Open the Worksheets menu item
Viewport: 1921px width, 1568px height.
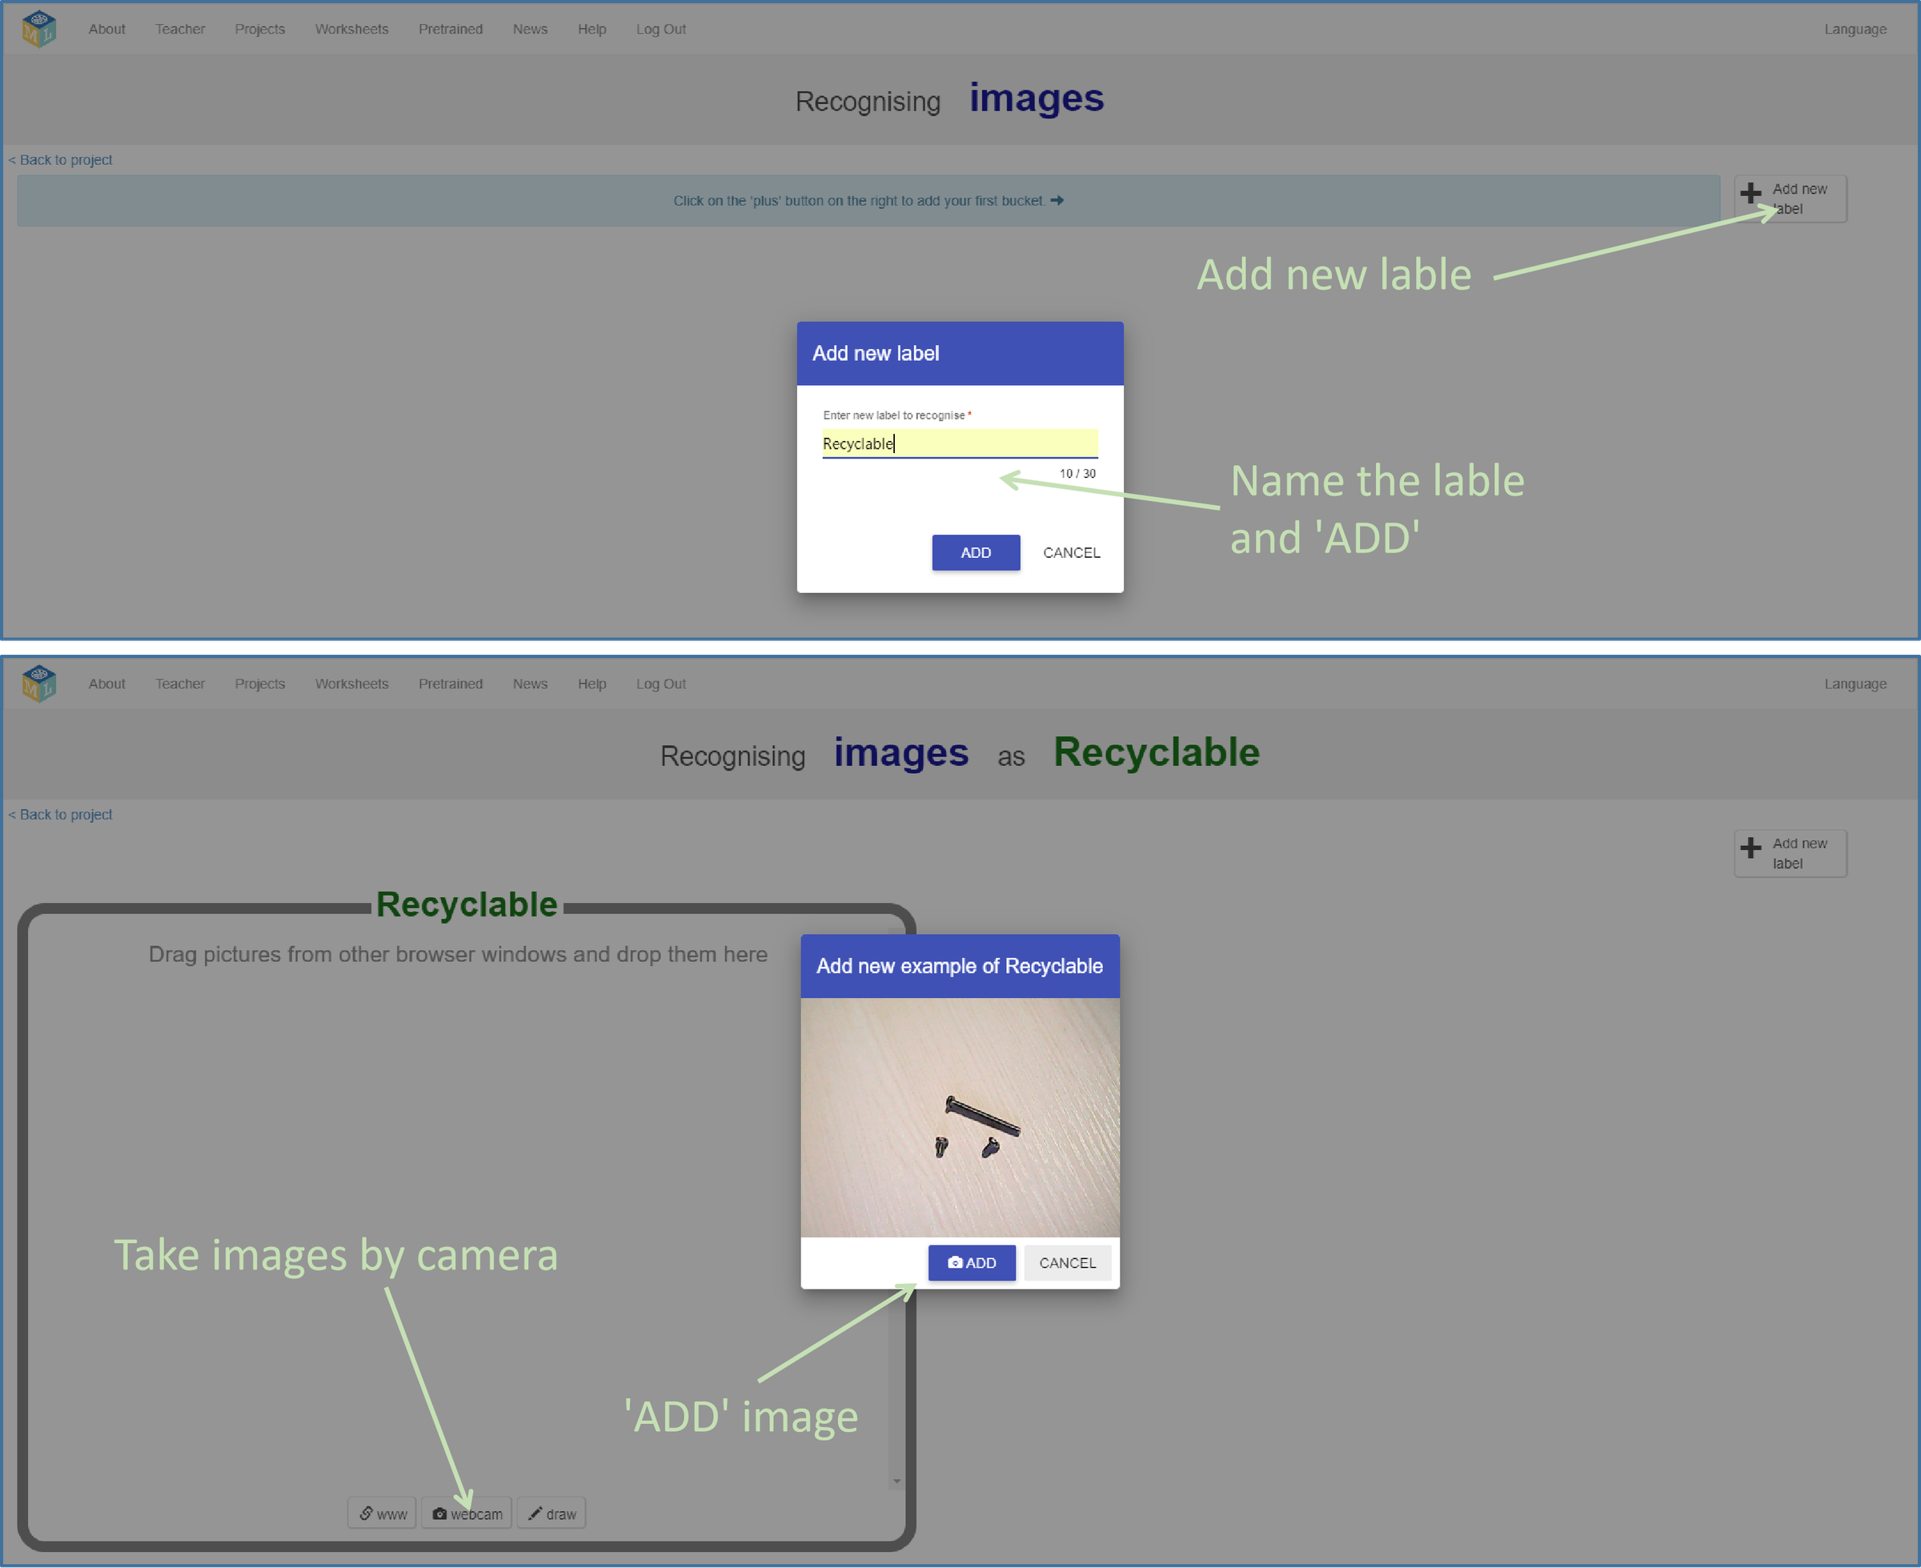351,29
